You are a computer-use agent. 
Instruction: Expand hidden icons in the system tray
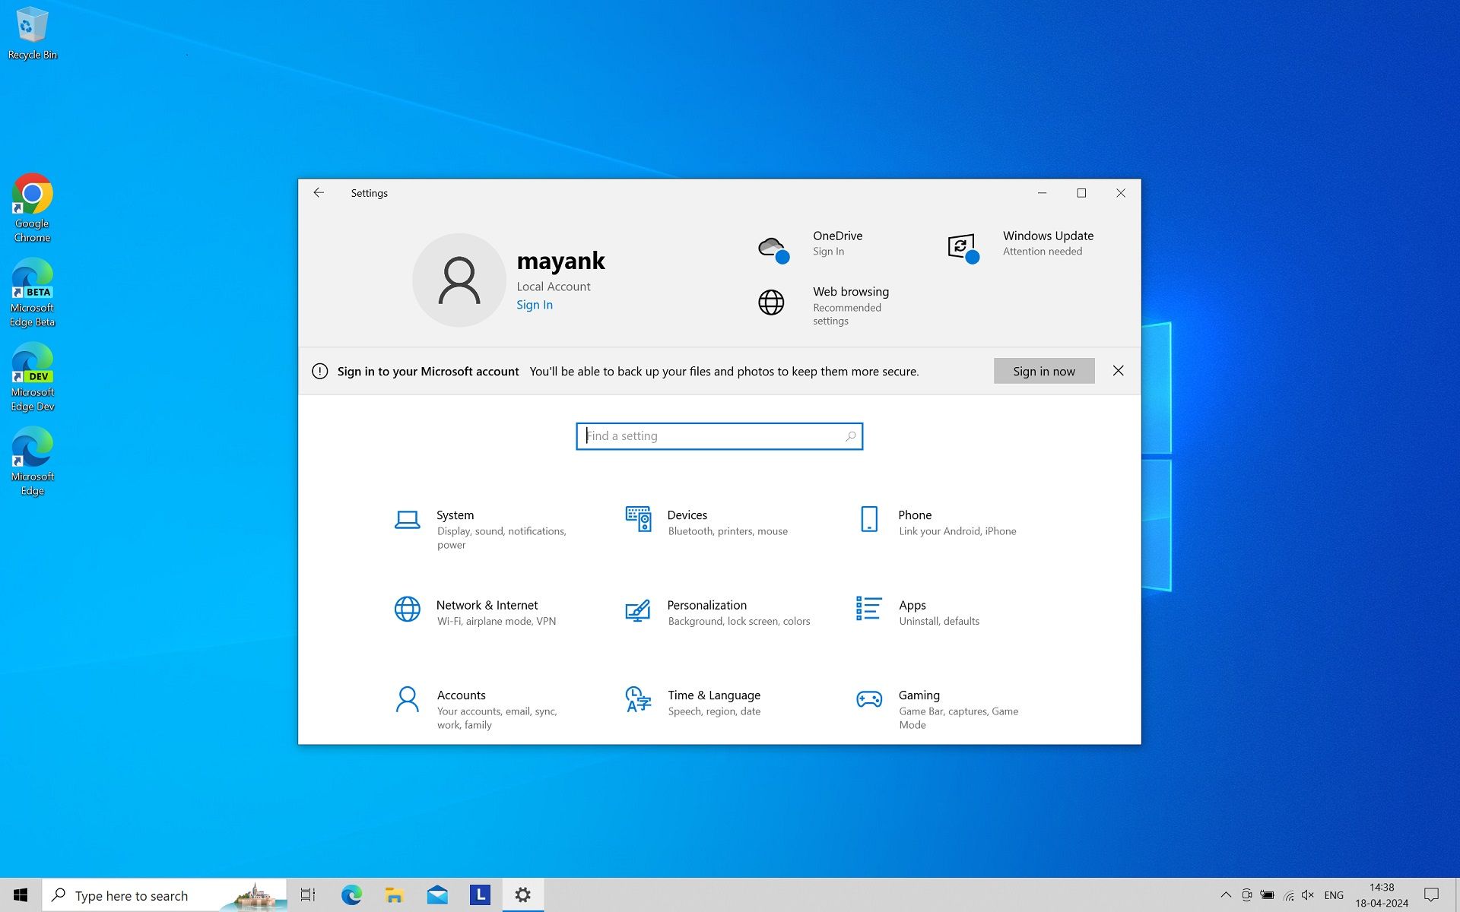[x=1226, y=895]
